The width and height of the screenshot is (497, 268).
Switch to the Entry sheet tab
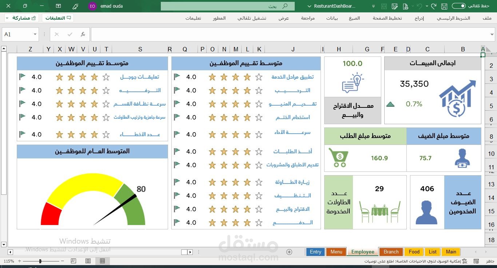click(x=315, y=252)
